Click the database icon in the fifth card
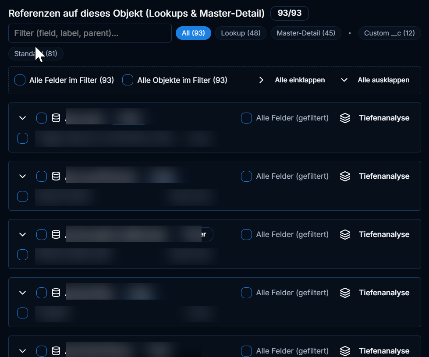 point(56,351)
